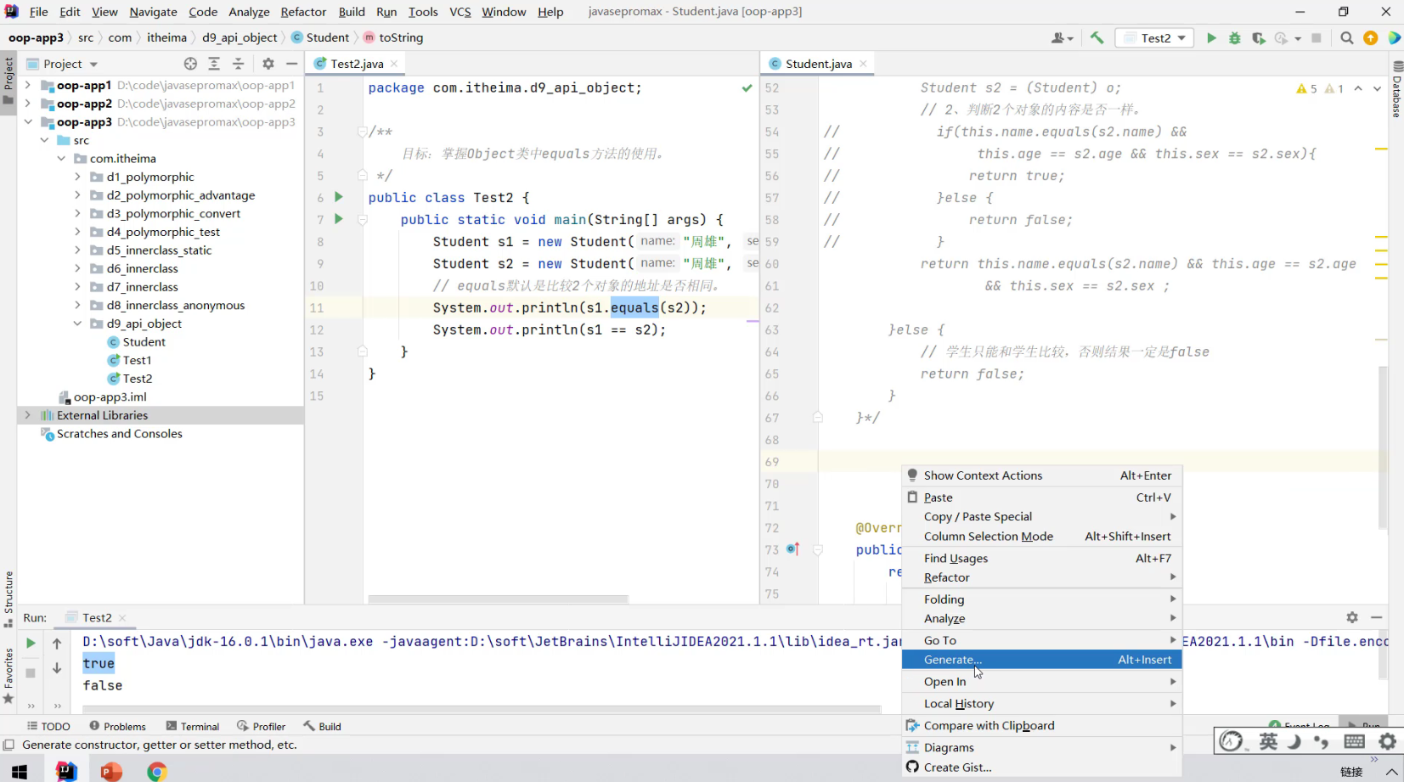The image size is (1404, 782).
Task: Expand the d1_polymorphic package
Action: click(x=77, y=177)
